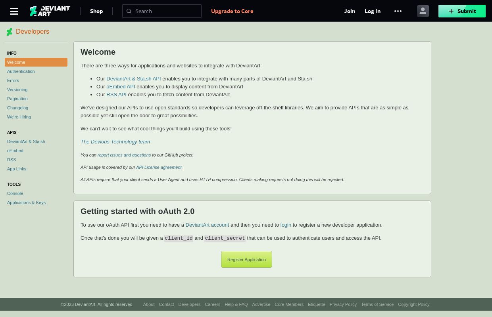Image resolution: width=492 pixels, height=317 pixels.
Task: Click the Welcome heading text
Action: click(98, 52)
